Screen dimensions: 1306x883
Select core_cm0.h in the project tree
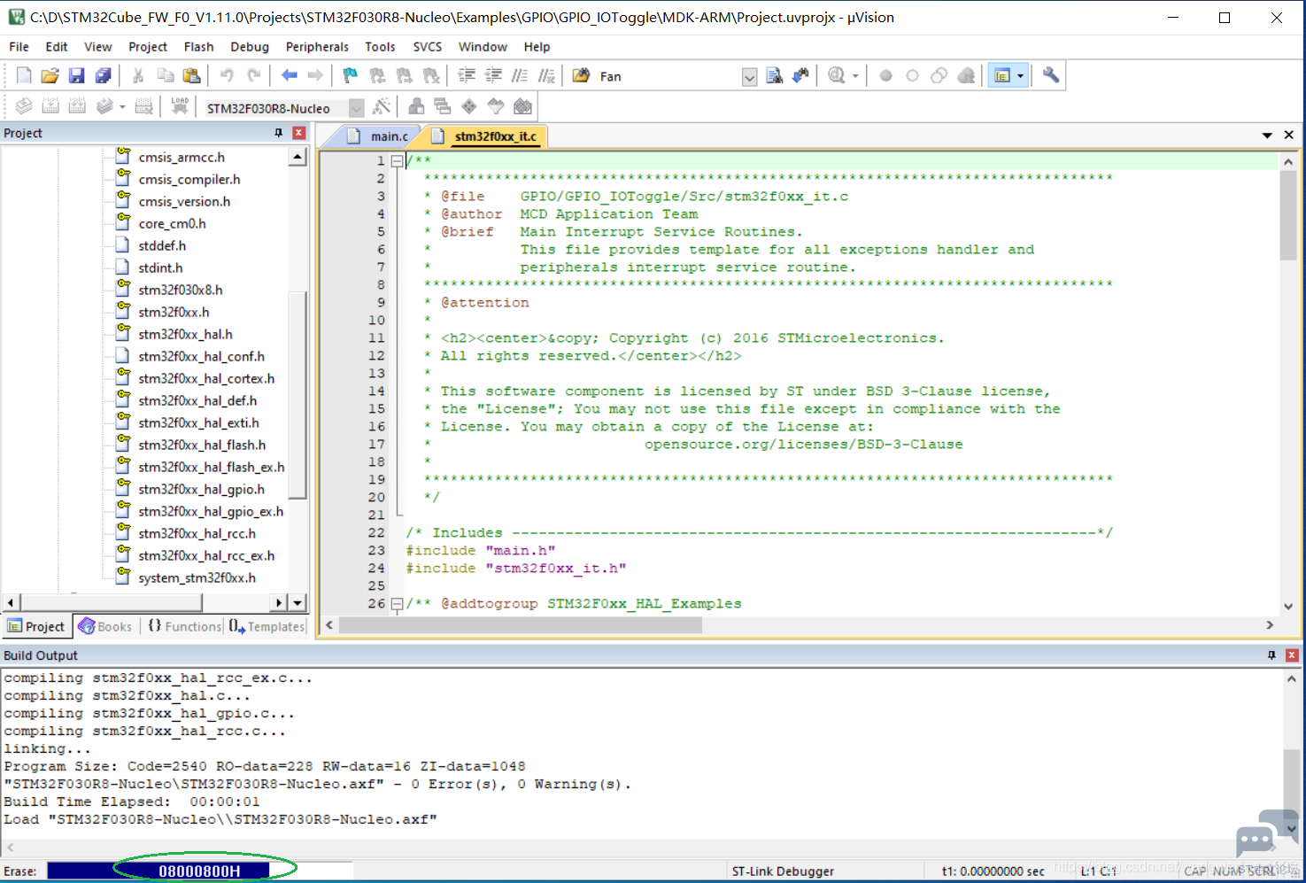[x=172, y=223]
